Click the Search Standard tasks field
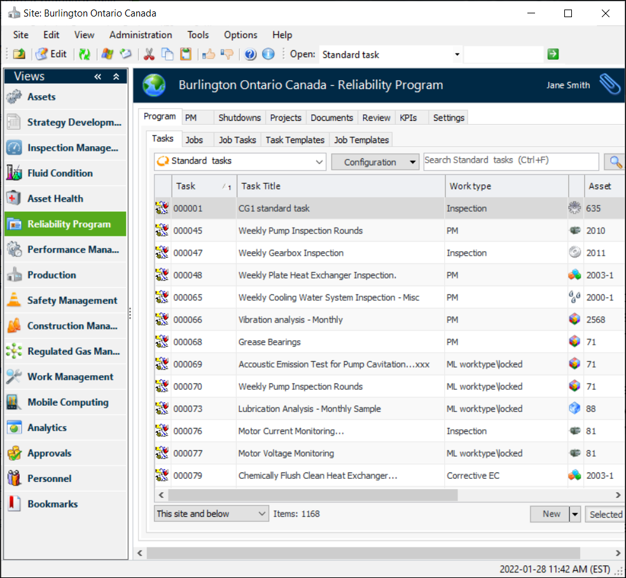 [511, 161]
